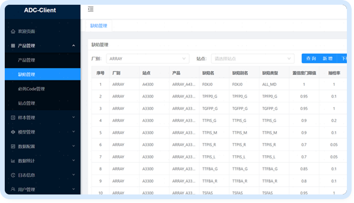354x203 pixels.
Task: Expand the 样本管理 submenu arrow
Action: [x=73, y=118]
